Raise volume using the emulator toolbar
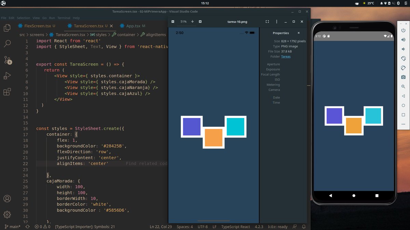Viewport: 410px width, 230px height. click(404, 39)
